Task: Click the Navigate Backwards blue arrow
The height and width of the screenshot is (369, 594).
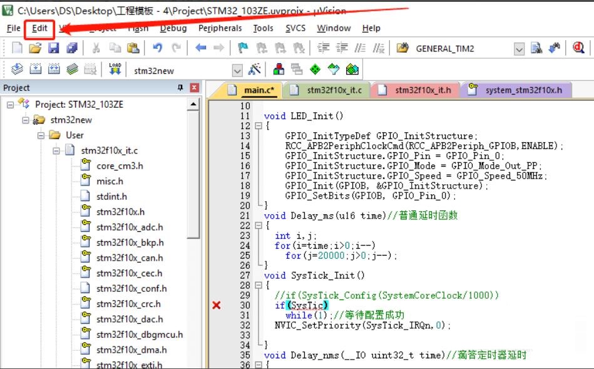Action: pos(200,48)
